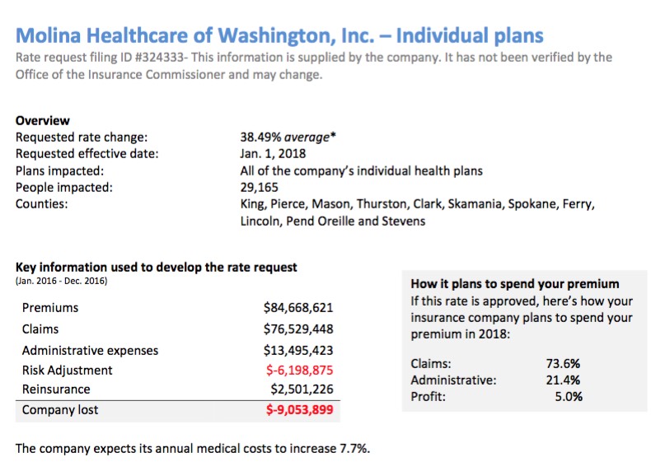Click the Plans impacted label
This screenshot has height=471, width=651.
(x=60, y=170)
